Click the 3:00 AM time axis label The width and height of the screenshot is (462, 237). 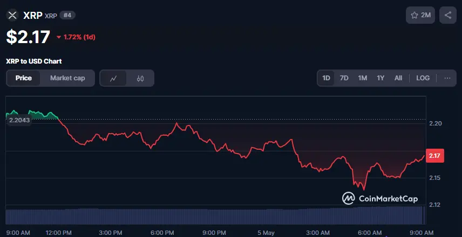318,233
